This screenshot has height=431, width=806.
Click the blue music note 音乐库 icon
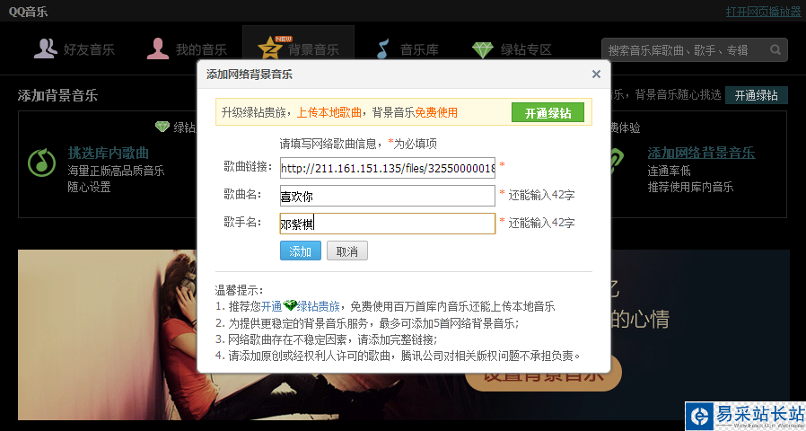coord(383,48)
